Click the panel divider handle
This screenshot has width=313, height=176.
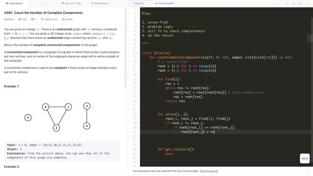coord(127,78)
